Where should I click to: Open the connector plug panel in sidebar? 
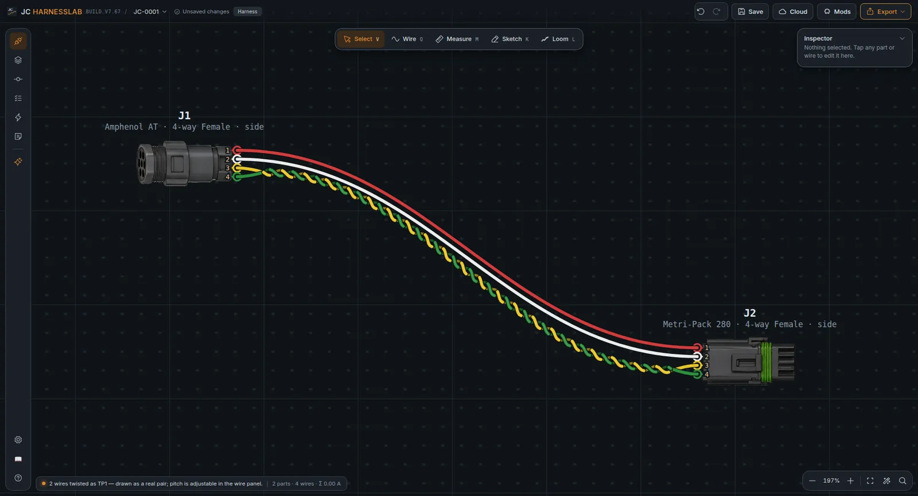18,41
